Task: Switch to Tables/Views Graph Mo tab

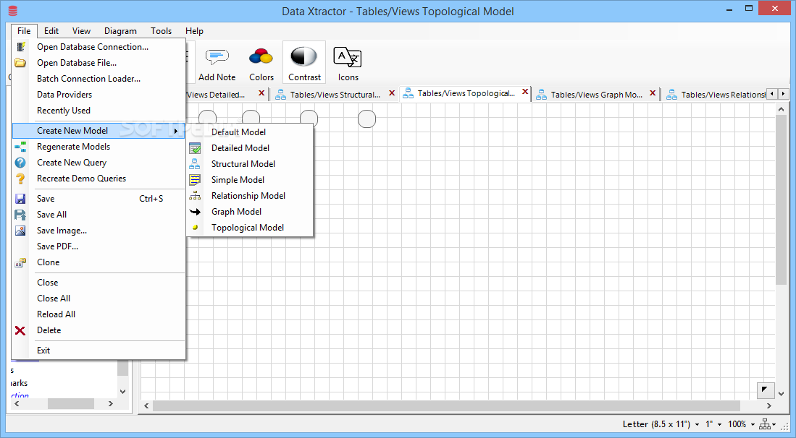Action: tap(596, 95)
